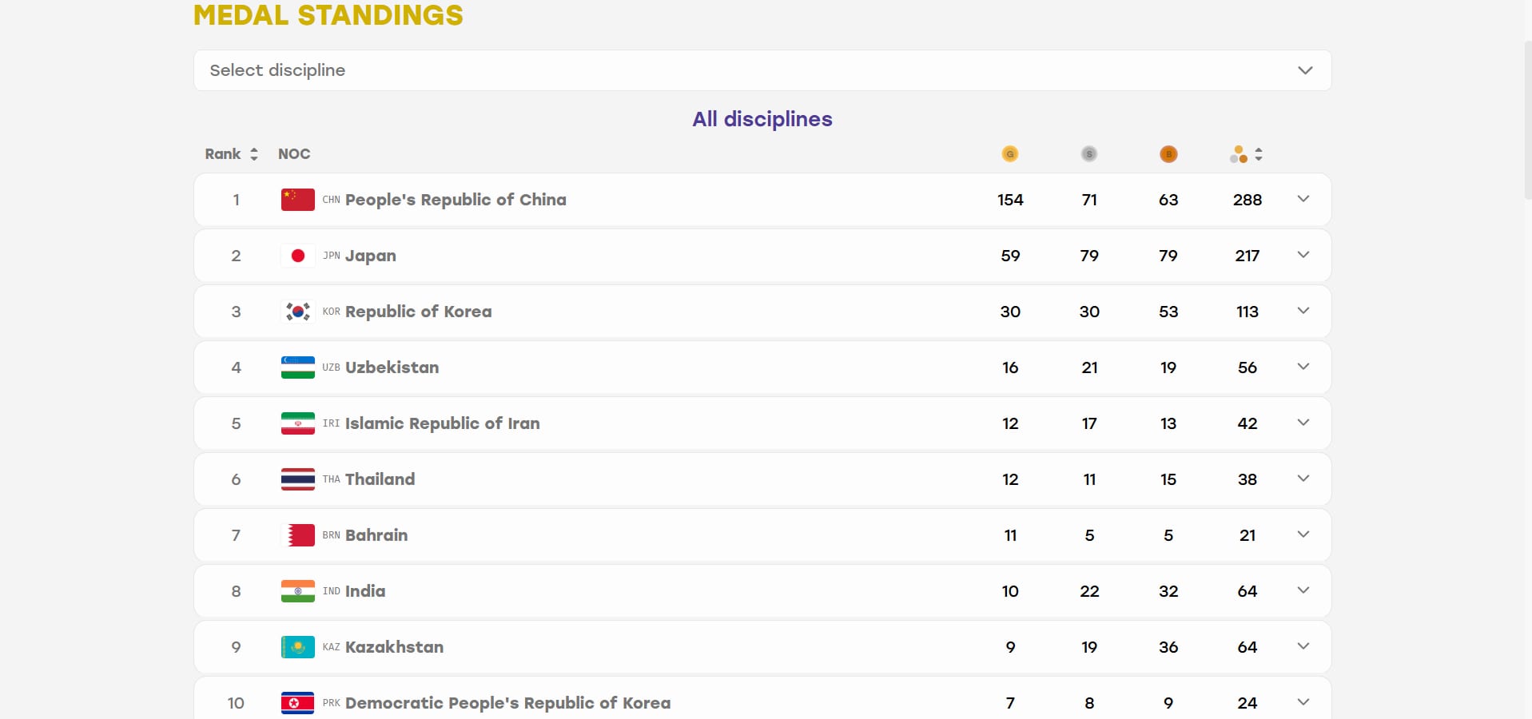Expand Republic of Korea row chevron
Screen dimensions: 1532x719
[x=1303, y=311]
